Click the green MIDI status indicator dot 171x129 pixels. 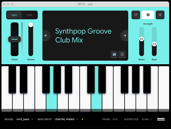point(82,119)
